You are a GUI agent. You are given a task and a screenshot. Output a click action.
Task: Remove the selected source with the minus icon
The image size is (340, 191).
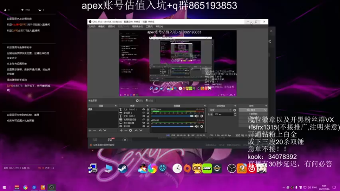126,130
